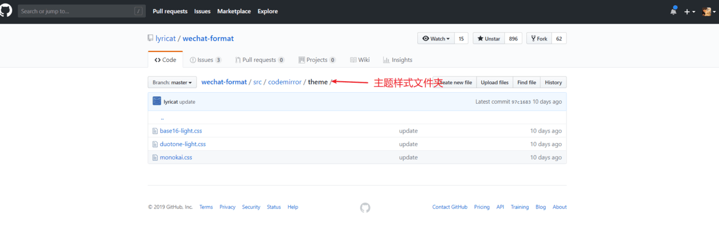This screenshot has width=719, height=252.
Task: Click file icon beside base16-light.css
Action: pyautogui.click(x=155, y=131)
